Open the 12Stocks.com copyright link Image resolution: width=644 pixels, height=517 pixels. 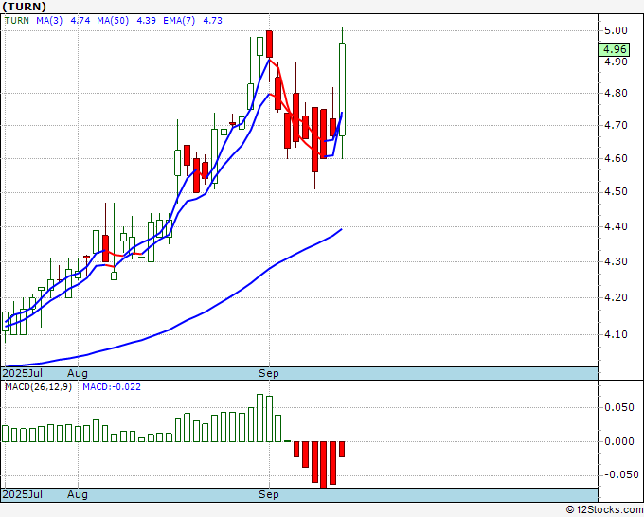[604, 510]
